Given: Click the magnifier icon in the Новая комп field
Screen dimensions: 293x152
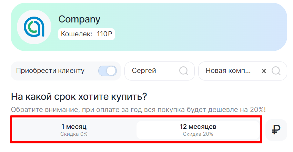Looking at the screenshot, I should [x=276, y=71].
